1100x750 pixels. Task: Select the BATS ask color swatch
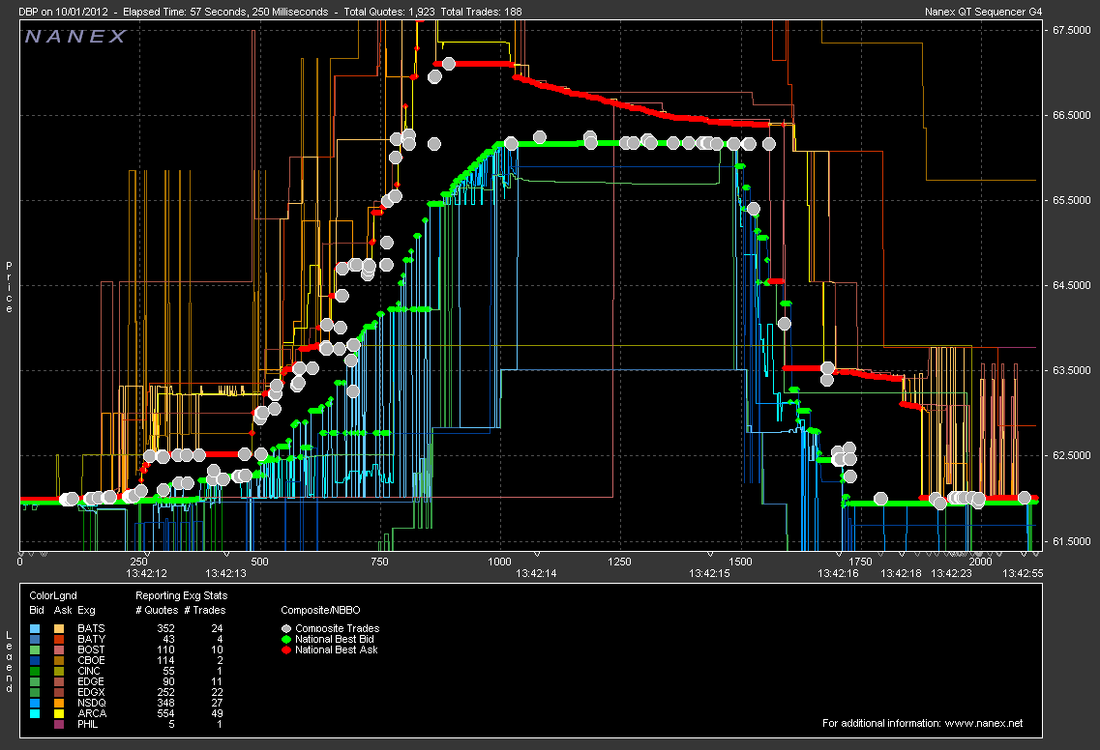pyautogui.click(x=59, y=629)
